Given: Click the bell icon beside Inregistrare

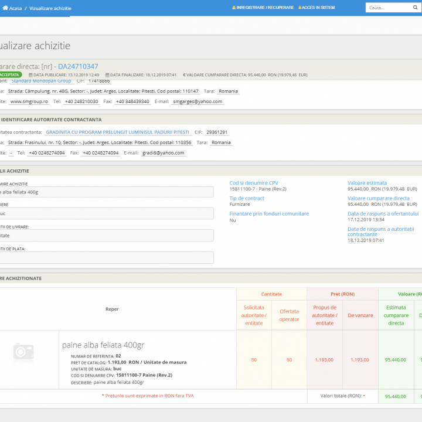Looking at the screenshot, I should 234,8.
